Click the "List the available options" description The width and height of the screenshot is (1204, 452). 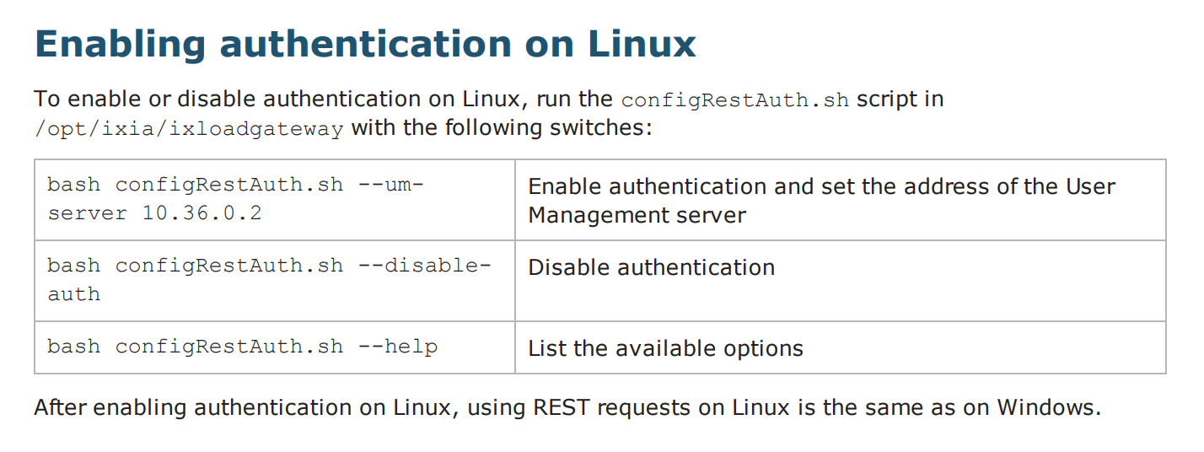coord(665,348)
